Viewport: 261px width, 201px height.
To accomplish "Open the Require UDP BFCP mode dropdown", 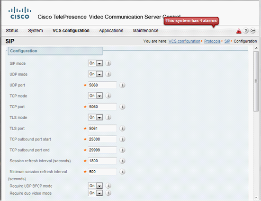I will pos(95,186).
